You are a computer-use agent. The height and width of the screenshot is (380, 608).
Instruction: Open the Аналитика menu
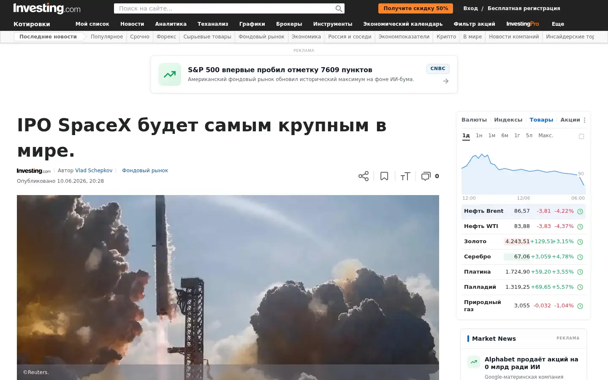(x=171, y=24)
